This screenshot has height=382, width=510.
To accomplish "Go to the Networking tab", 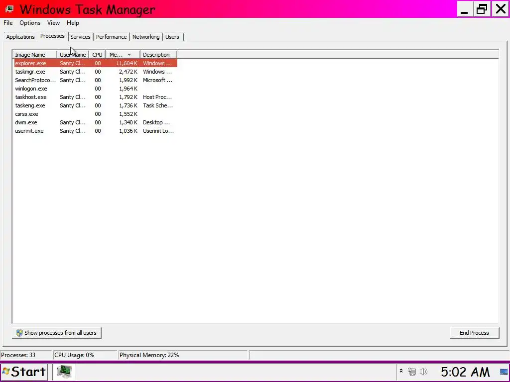I will coord(146,37).
